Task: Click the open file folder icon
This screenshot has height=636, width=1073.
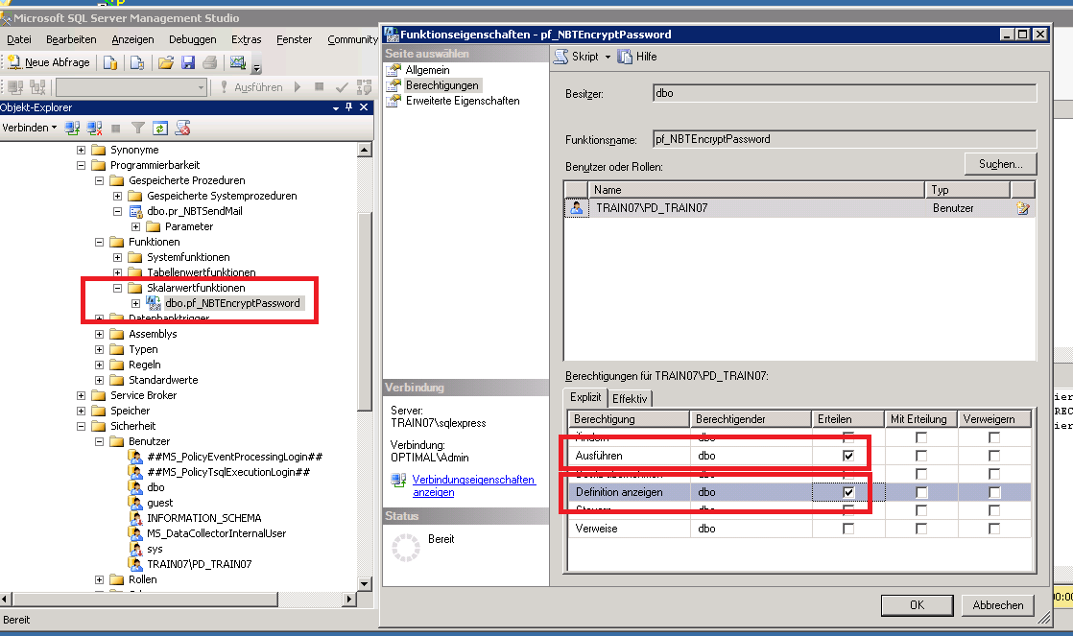Action: 165,62
